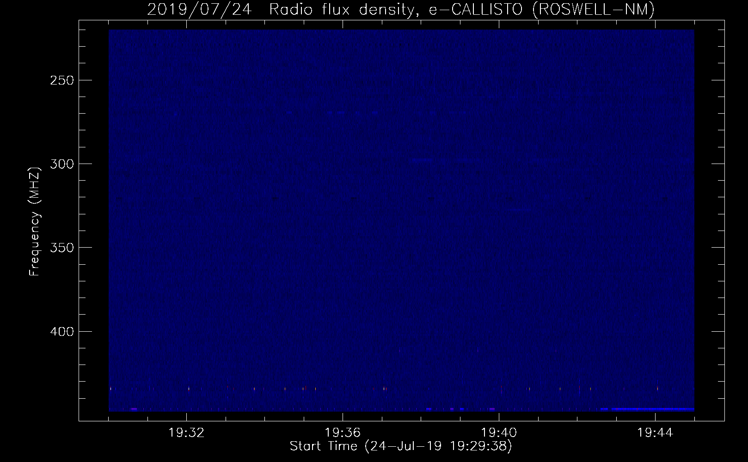Image resolution: width=748 pixels, height=462 pixels.
Task: Click the 250 frequency tick label
Action: click(x=61, y=80)
